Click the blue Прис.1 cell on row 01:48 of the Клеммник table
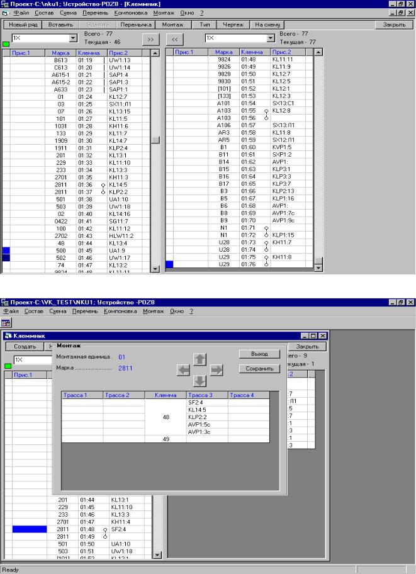The height and width of the screenshot is (574, 416). [x=30, y=529]
